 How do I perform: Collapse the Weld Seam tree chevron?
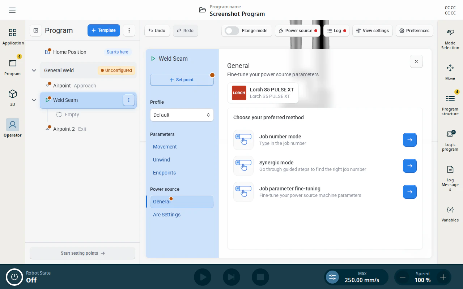pyautogui.click(x=34, y=100)
